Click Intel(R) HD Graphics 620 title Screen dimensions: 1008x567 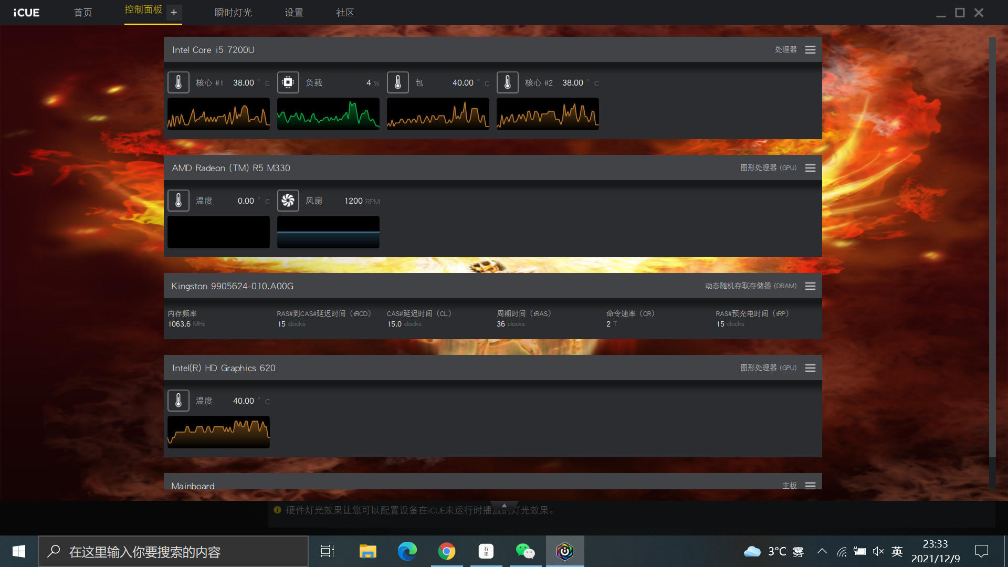(x=224, y=368)
